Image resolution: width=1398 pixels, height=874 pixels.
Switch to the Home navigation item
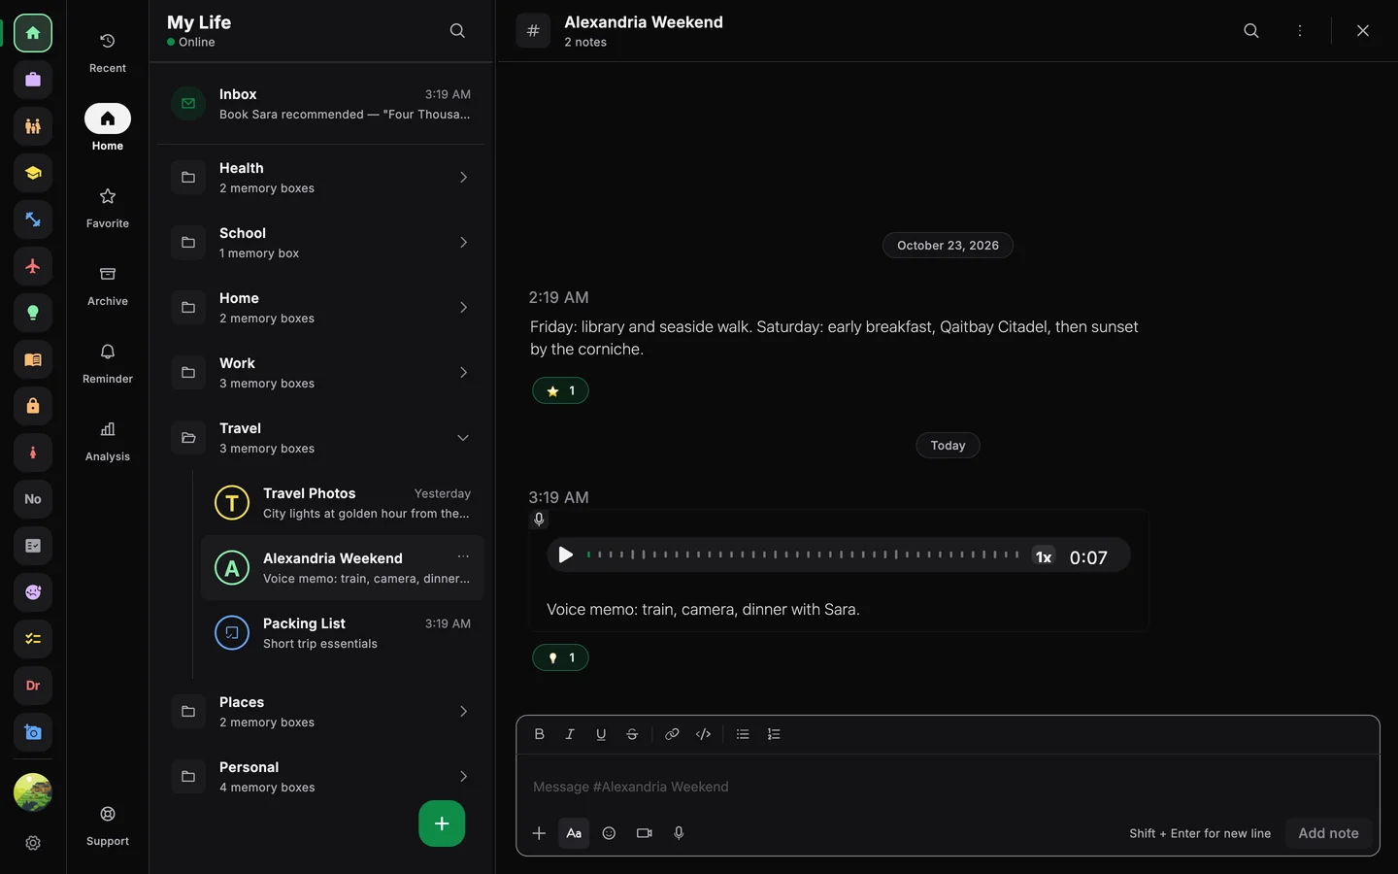[108, 128]
